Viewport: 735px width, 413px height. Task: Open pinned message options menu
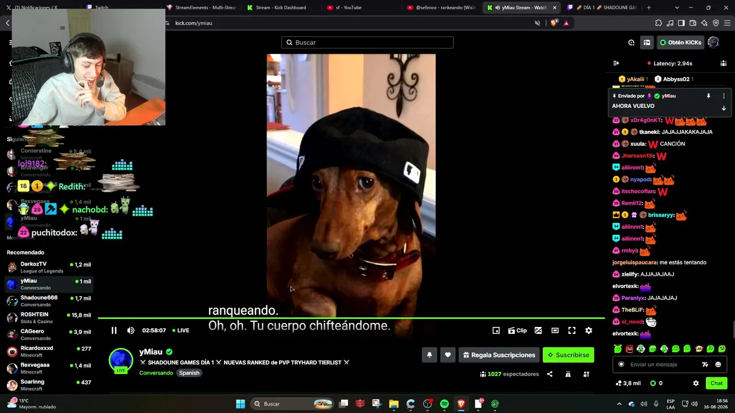coord(724,96)
